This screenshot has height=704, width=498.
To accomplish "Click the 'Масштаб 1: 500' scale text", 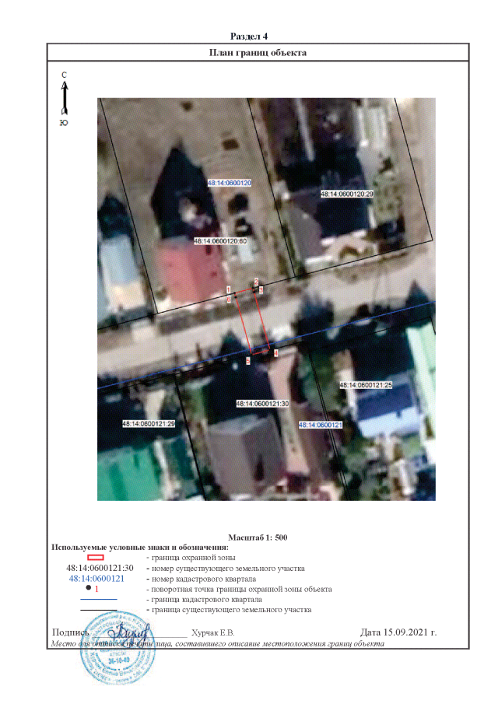I will 258,538.
